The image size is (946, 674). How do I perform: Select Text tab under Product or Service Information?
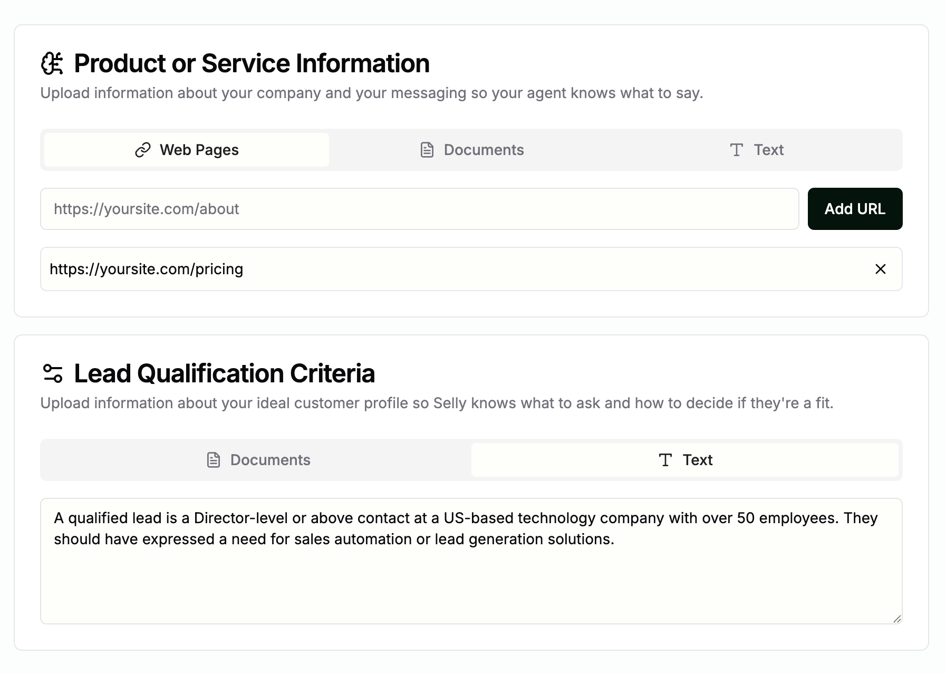point(757,150)
